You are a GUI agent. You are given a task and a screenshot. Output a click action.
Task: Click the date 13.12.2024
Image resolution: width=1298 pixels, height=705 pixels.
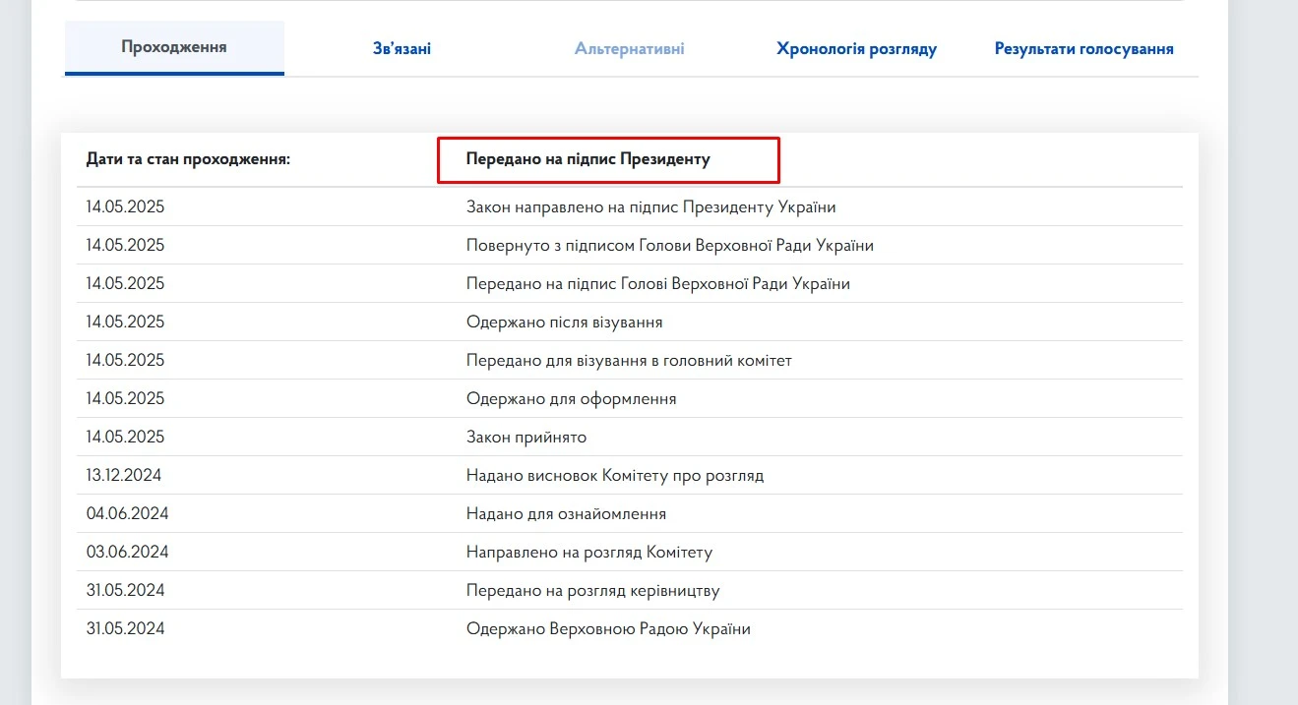point(124,476)
